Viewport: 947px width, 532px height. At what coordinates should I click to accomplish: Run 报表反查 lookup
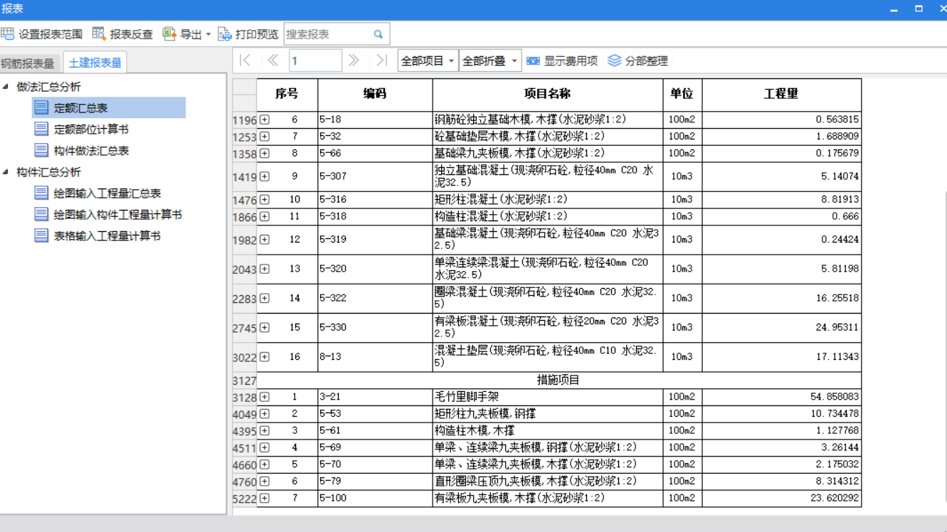tap(122, 34)
